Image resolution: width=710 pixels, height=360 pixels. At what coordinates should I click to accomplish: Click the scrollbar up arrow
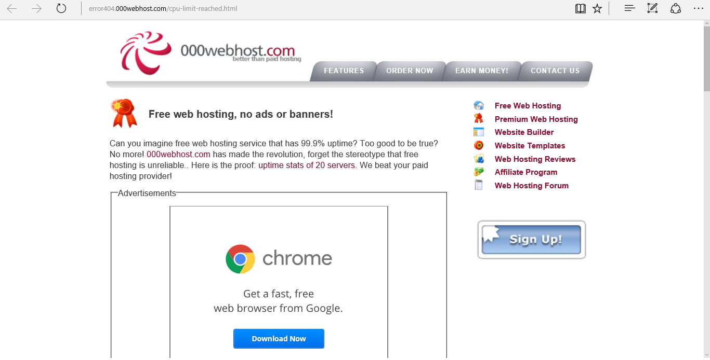click(x=706, y=24)
